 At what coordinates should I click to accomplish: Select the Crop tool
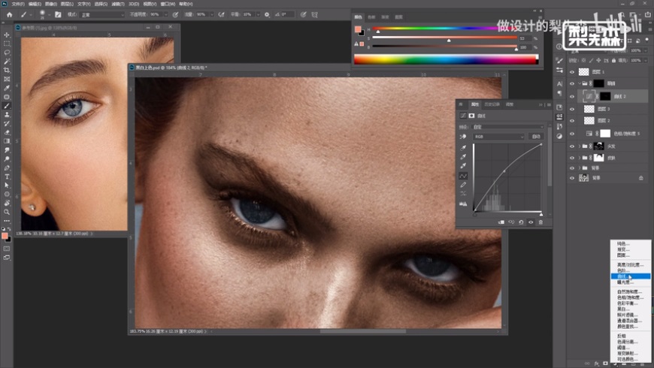pyautogui.click(x=7, y=70)
